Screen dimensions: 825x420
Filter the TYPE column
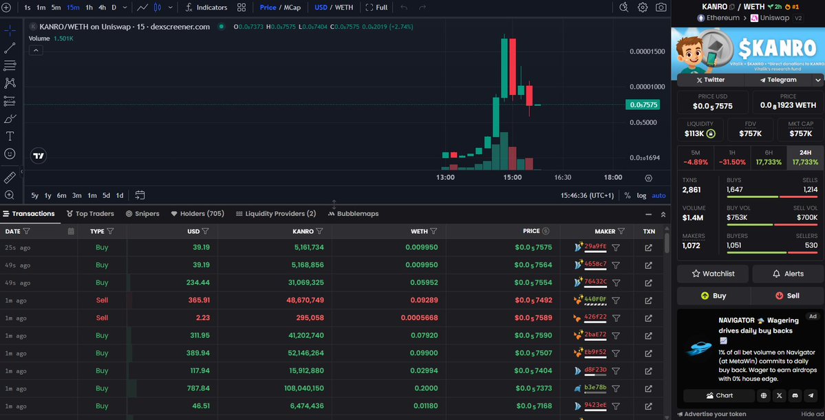coord(111,231)
